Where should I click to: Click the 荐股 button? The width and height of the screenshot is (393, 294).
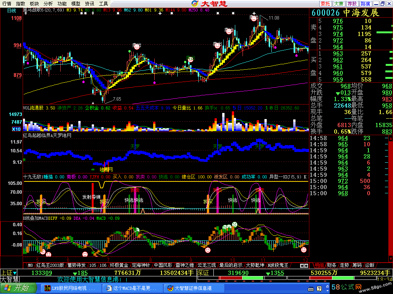[x=352, y=4]
